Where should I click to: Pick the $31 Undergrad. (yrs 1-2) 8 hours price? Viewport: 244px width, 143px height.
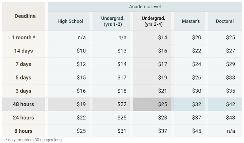(x=122, y=131)
